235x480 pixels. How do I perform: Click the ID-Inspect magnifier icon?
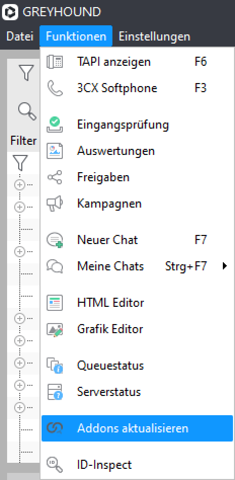click(x=55, y=465)
